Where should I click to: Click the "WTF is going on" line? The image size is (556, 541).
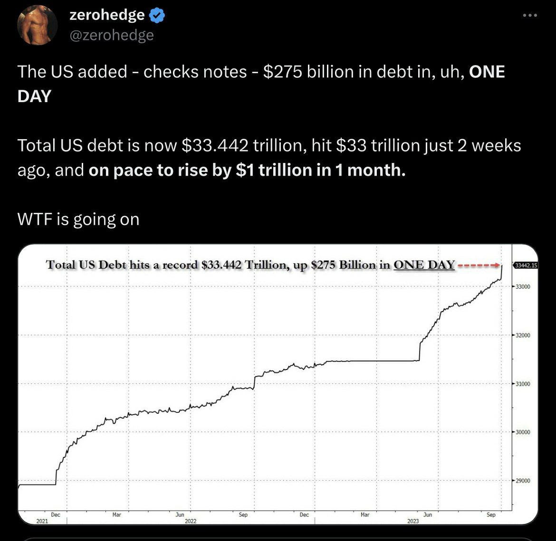(78, 219)
